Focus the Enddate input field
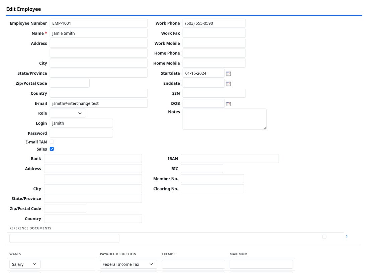368x273 pixels. pos(203,83)
